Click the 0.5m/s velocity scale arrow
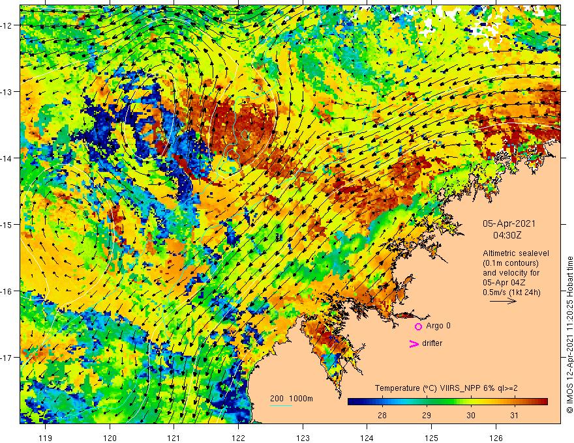Viewport: 574px width, 443px height. pyautogui.click(x=503, y=301)
